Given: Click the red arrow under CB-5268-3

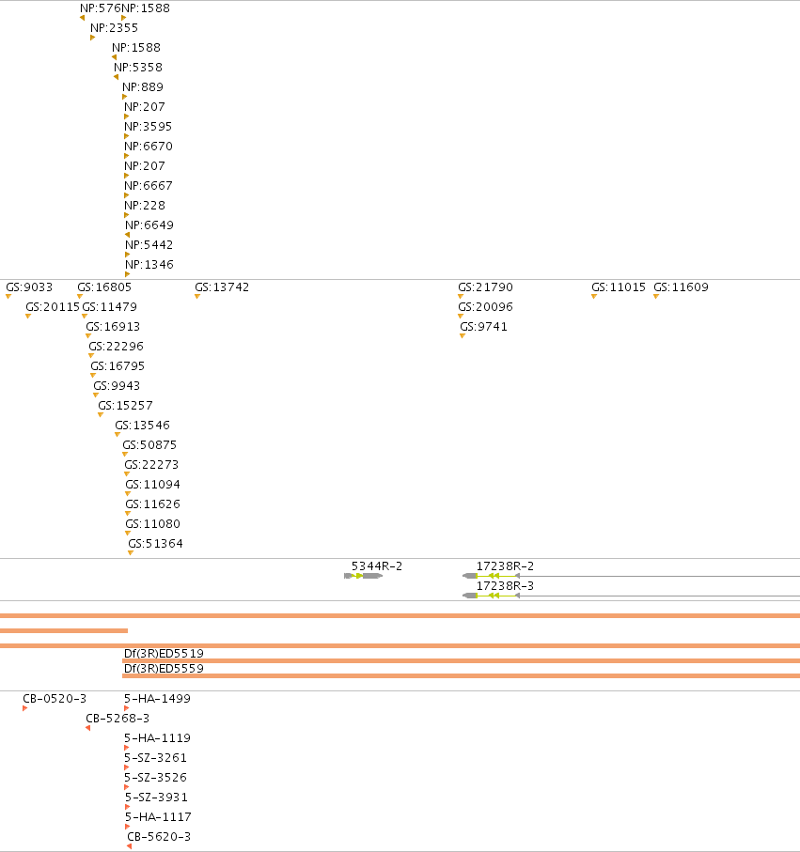Looking at the screenshot, I should pyautogui.click(x=88, y=728).
